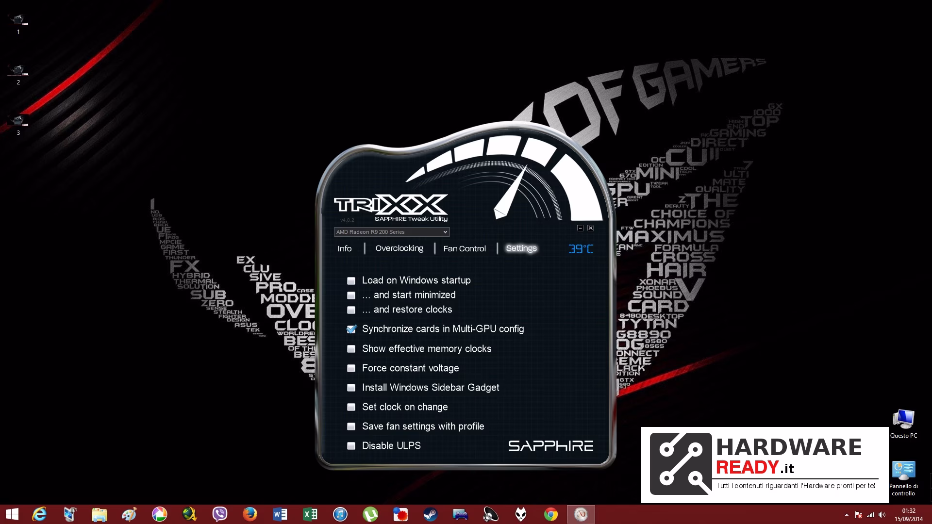Go to the Fan Control tab

point(465,248)
